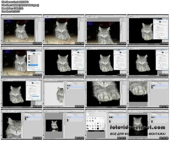Open the frame thumbnail stamped 00:07:44
The width and height of the screenshot is (170, 141).
pyautogui.click(x=148, y=61)
